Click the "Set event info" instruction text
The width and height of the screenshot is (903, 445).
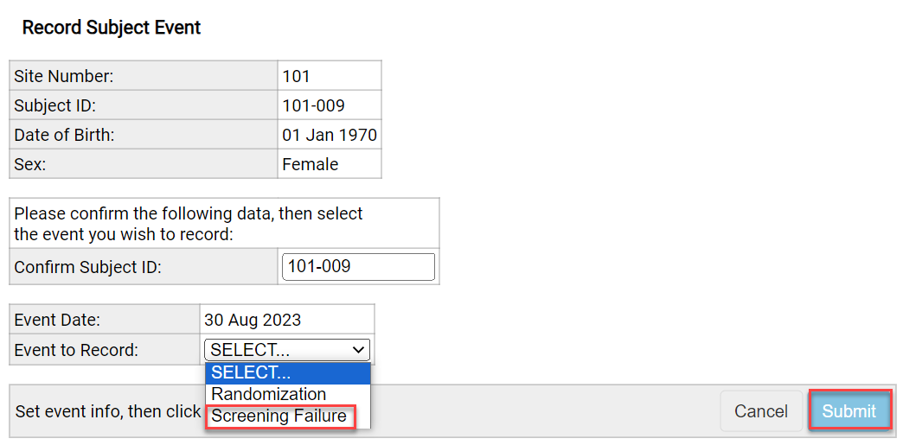(x=108, y=411)
